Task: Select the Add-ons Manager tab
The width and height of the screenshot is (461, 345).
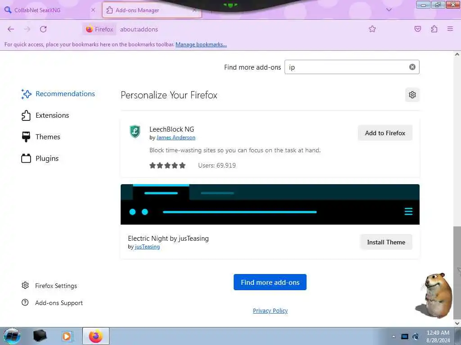Action: point(152,10)
